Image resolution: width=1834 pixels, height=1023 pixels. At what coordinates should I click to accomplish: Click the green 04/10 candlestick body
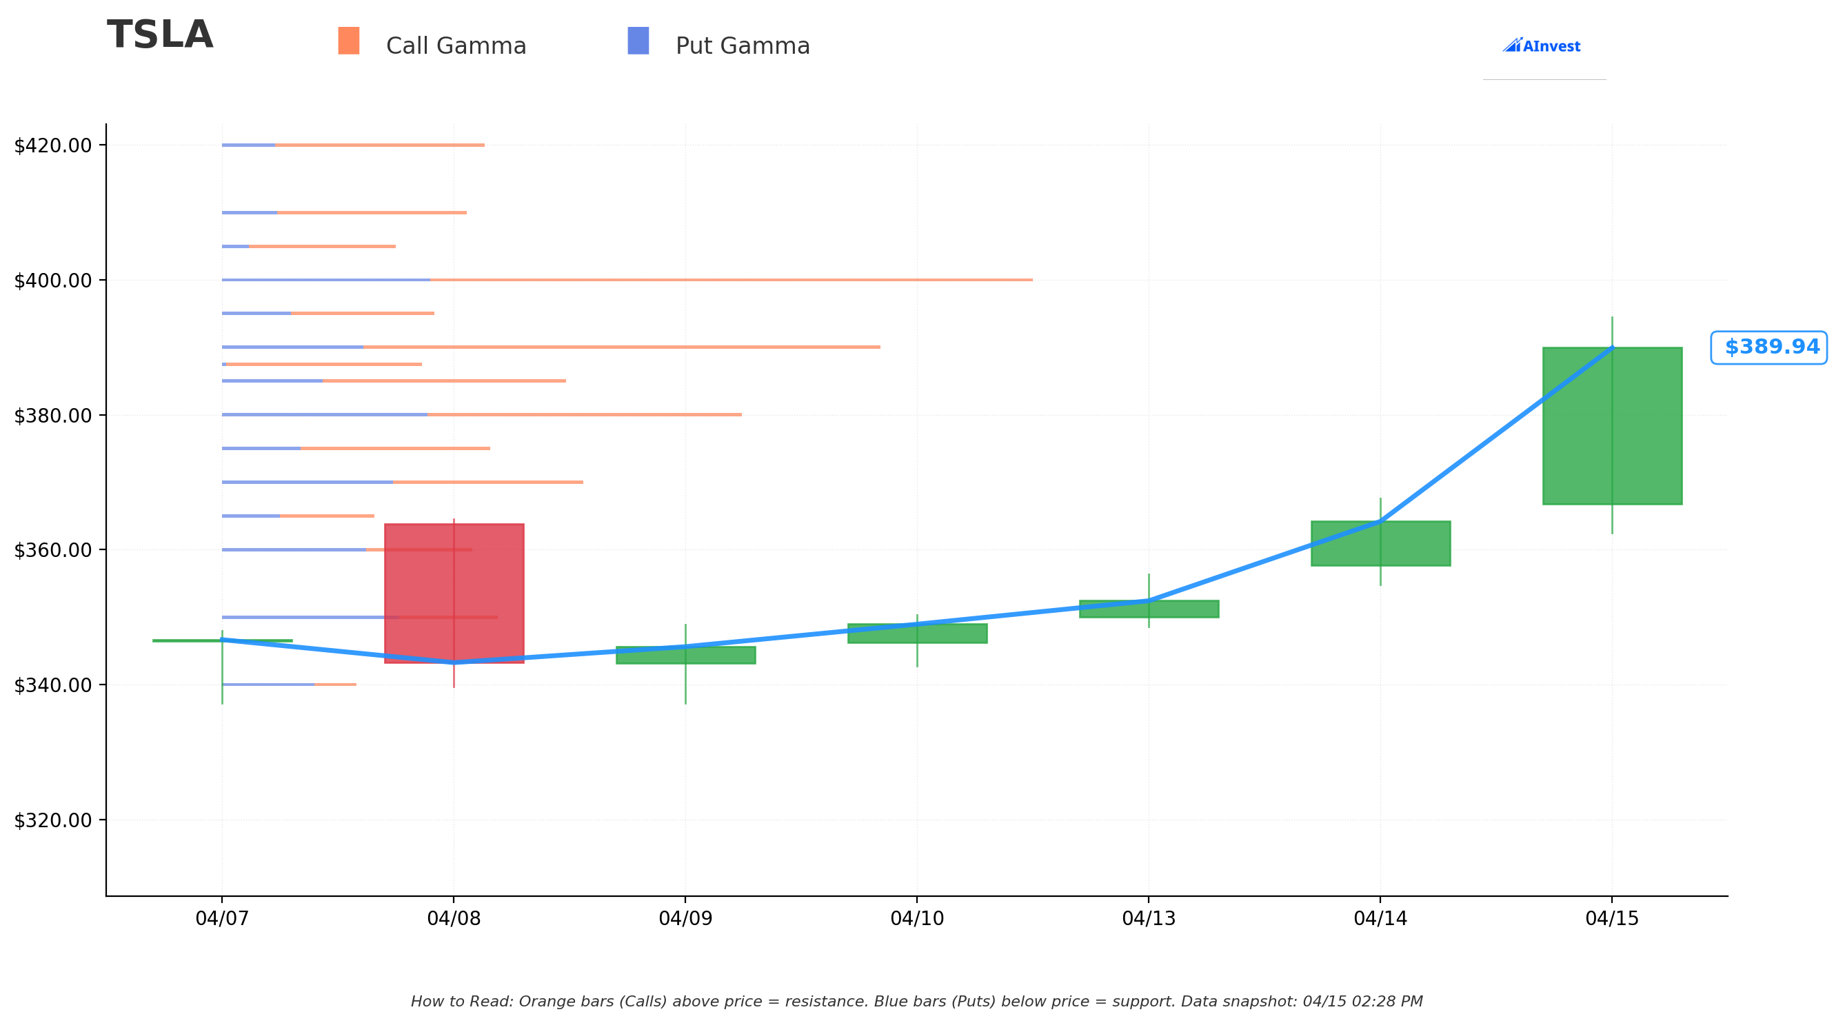917,633
